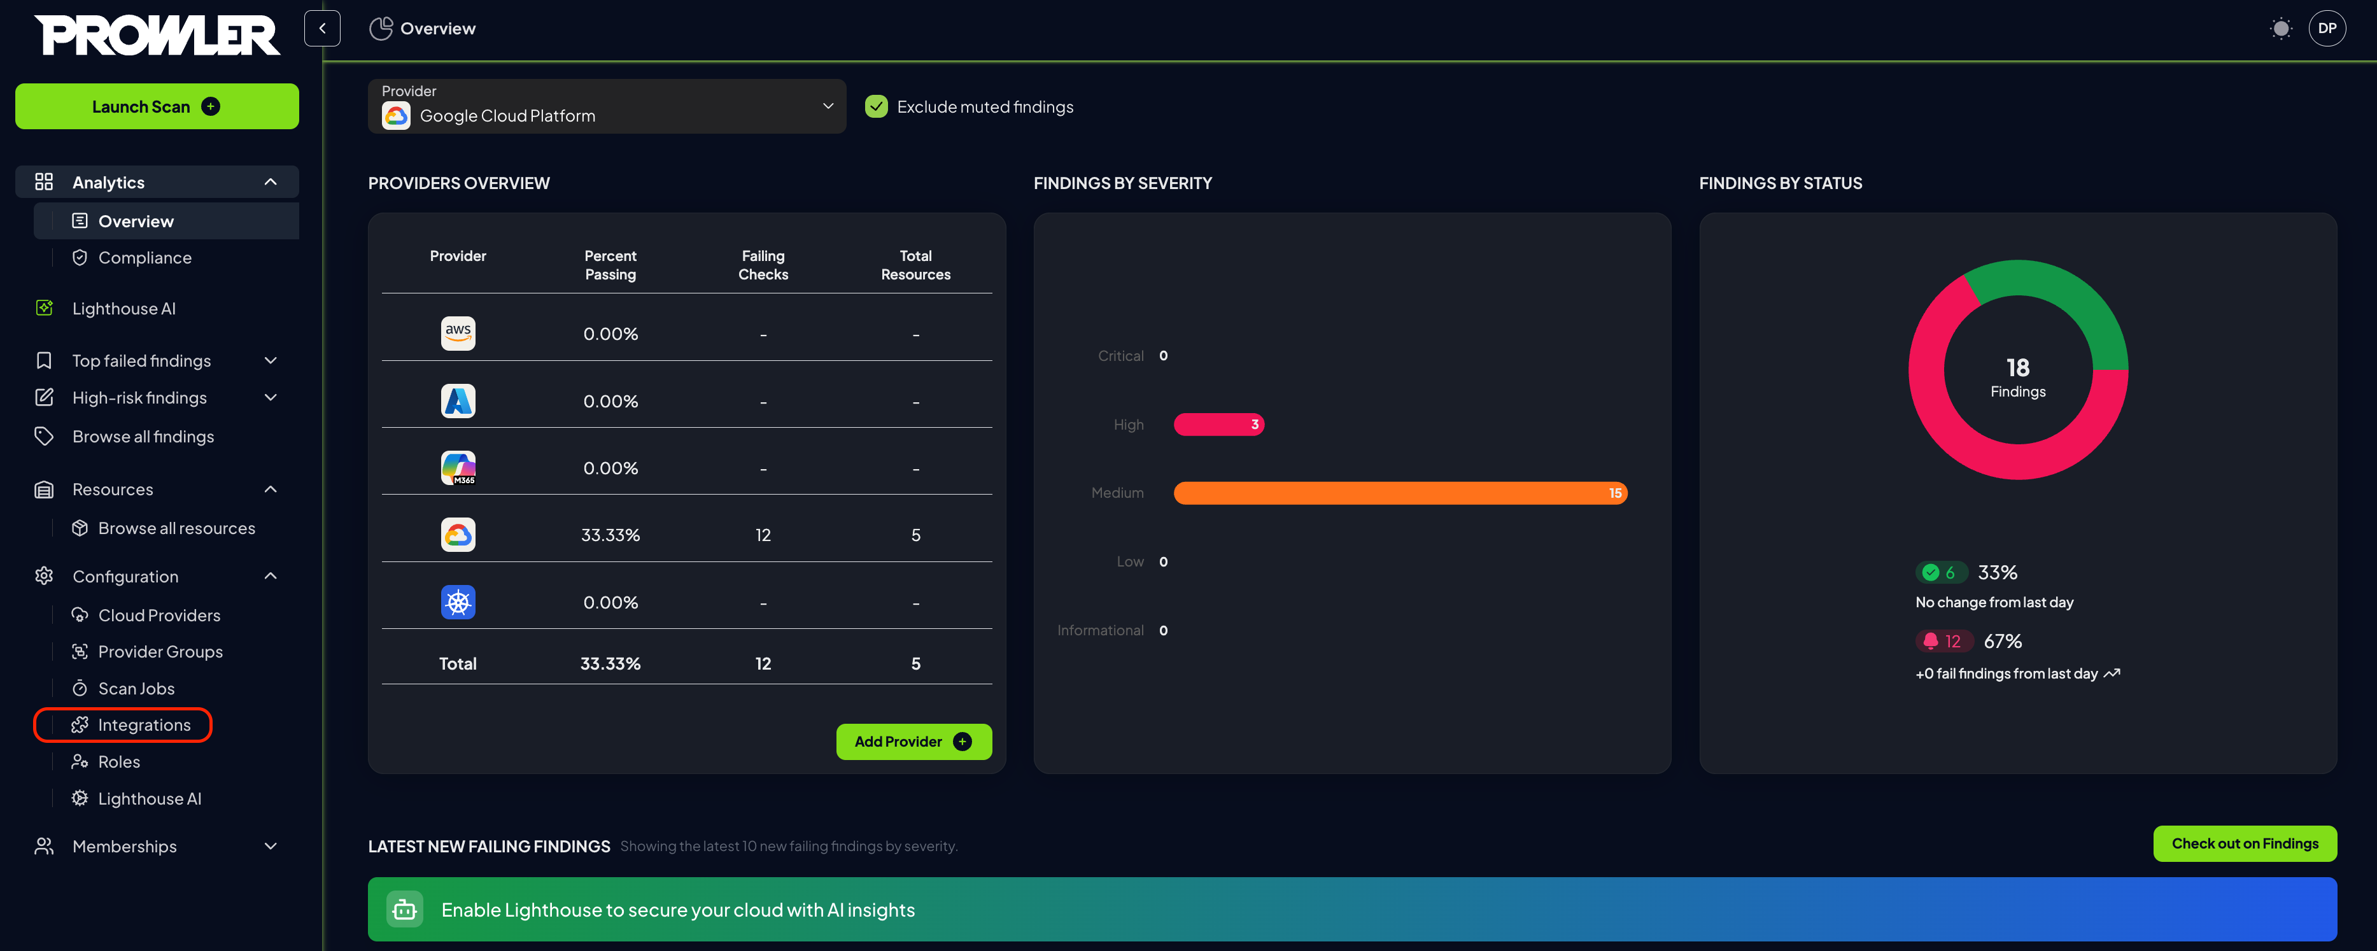The image size is (2377, 951).
Task: Open the Compliance page
Action: click(x=144, y=257)
